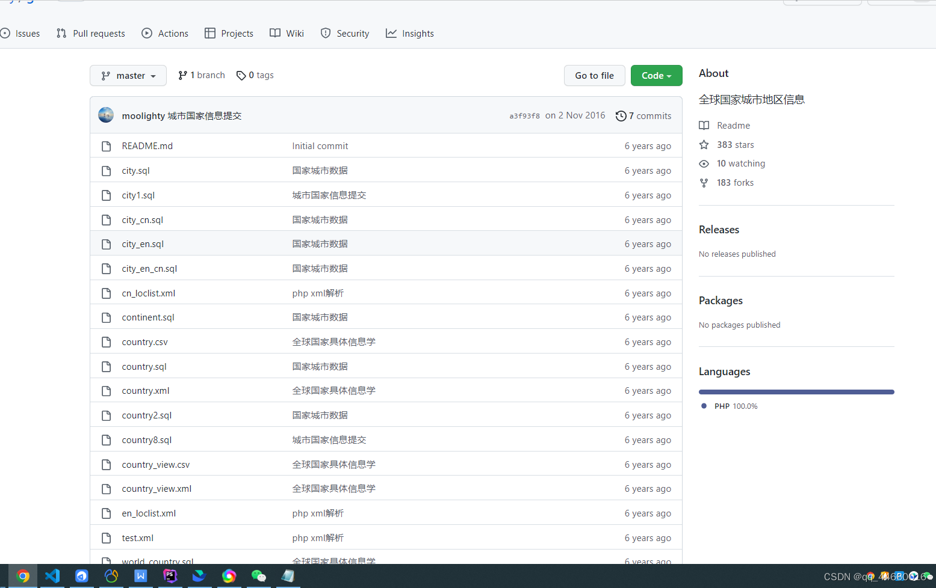Screen dimensions: 936x588
Task: Expand the green Code dropdown
Action: click(656, 76)
